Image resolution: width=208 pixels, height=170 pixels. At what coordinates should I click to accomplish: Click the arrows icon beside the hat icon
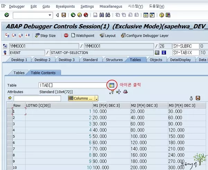pyautogui.click(x=119, y=92)
